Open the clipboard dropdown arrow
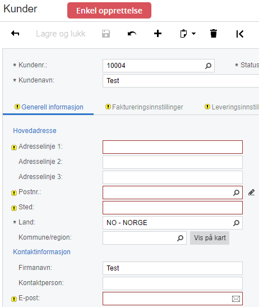 (193, 34)
